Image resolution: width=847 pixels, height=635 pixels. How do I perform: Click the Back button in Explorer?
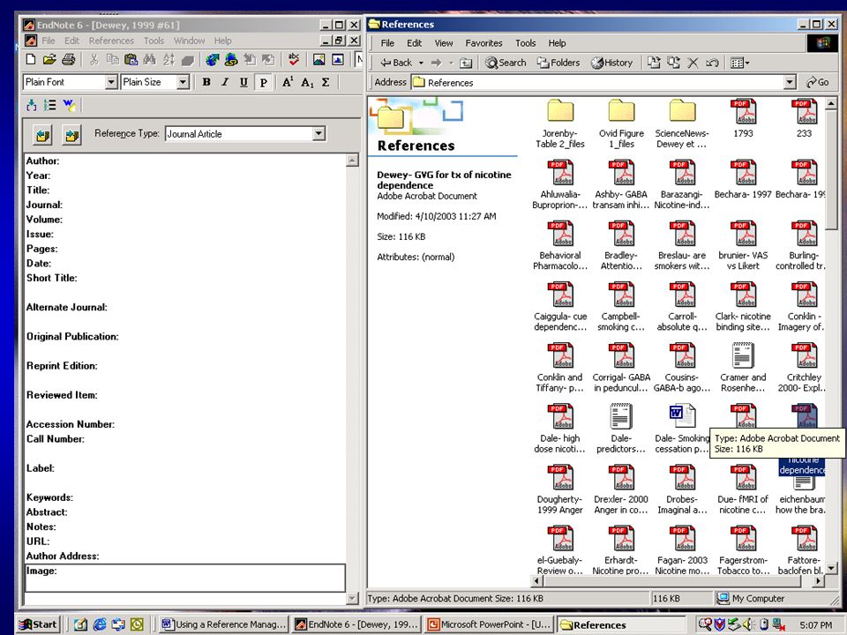point(396,63)
